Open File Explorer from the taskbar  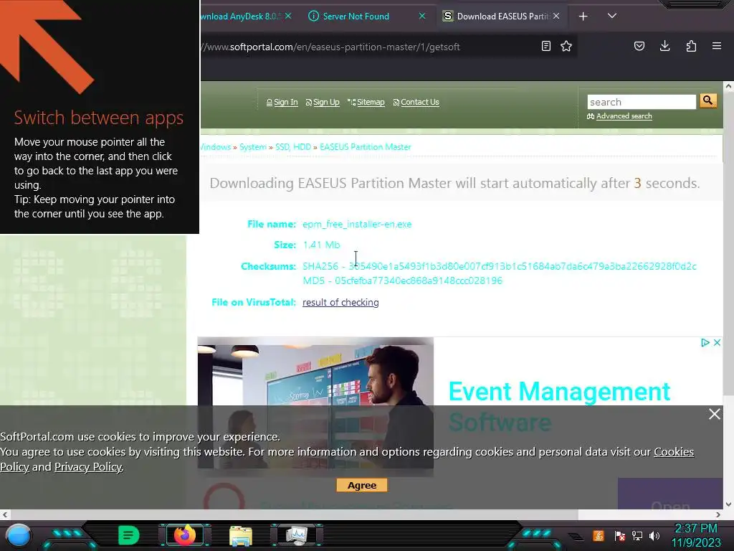pyautogui.click(x=241, y=535)
